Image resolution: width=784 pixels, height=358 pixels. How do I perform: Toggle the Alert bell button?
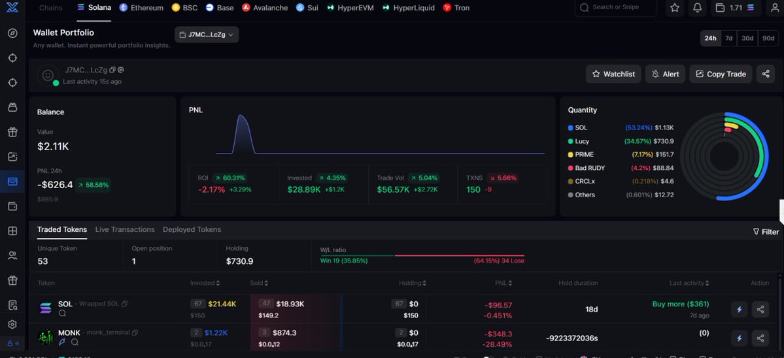pyautogui.click(x=665, y=74)
